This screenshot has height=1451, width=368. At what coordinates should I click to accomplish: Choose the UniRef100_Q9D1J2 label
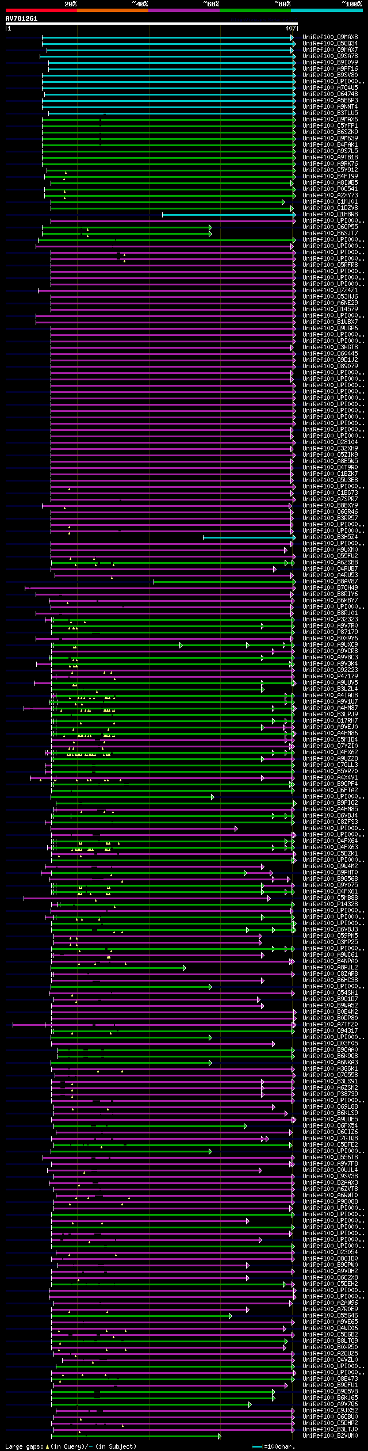(330, 360)
